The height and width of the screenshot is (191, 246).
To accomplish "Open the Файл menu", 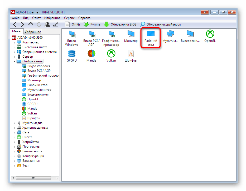I will [16, 18].
